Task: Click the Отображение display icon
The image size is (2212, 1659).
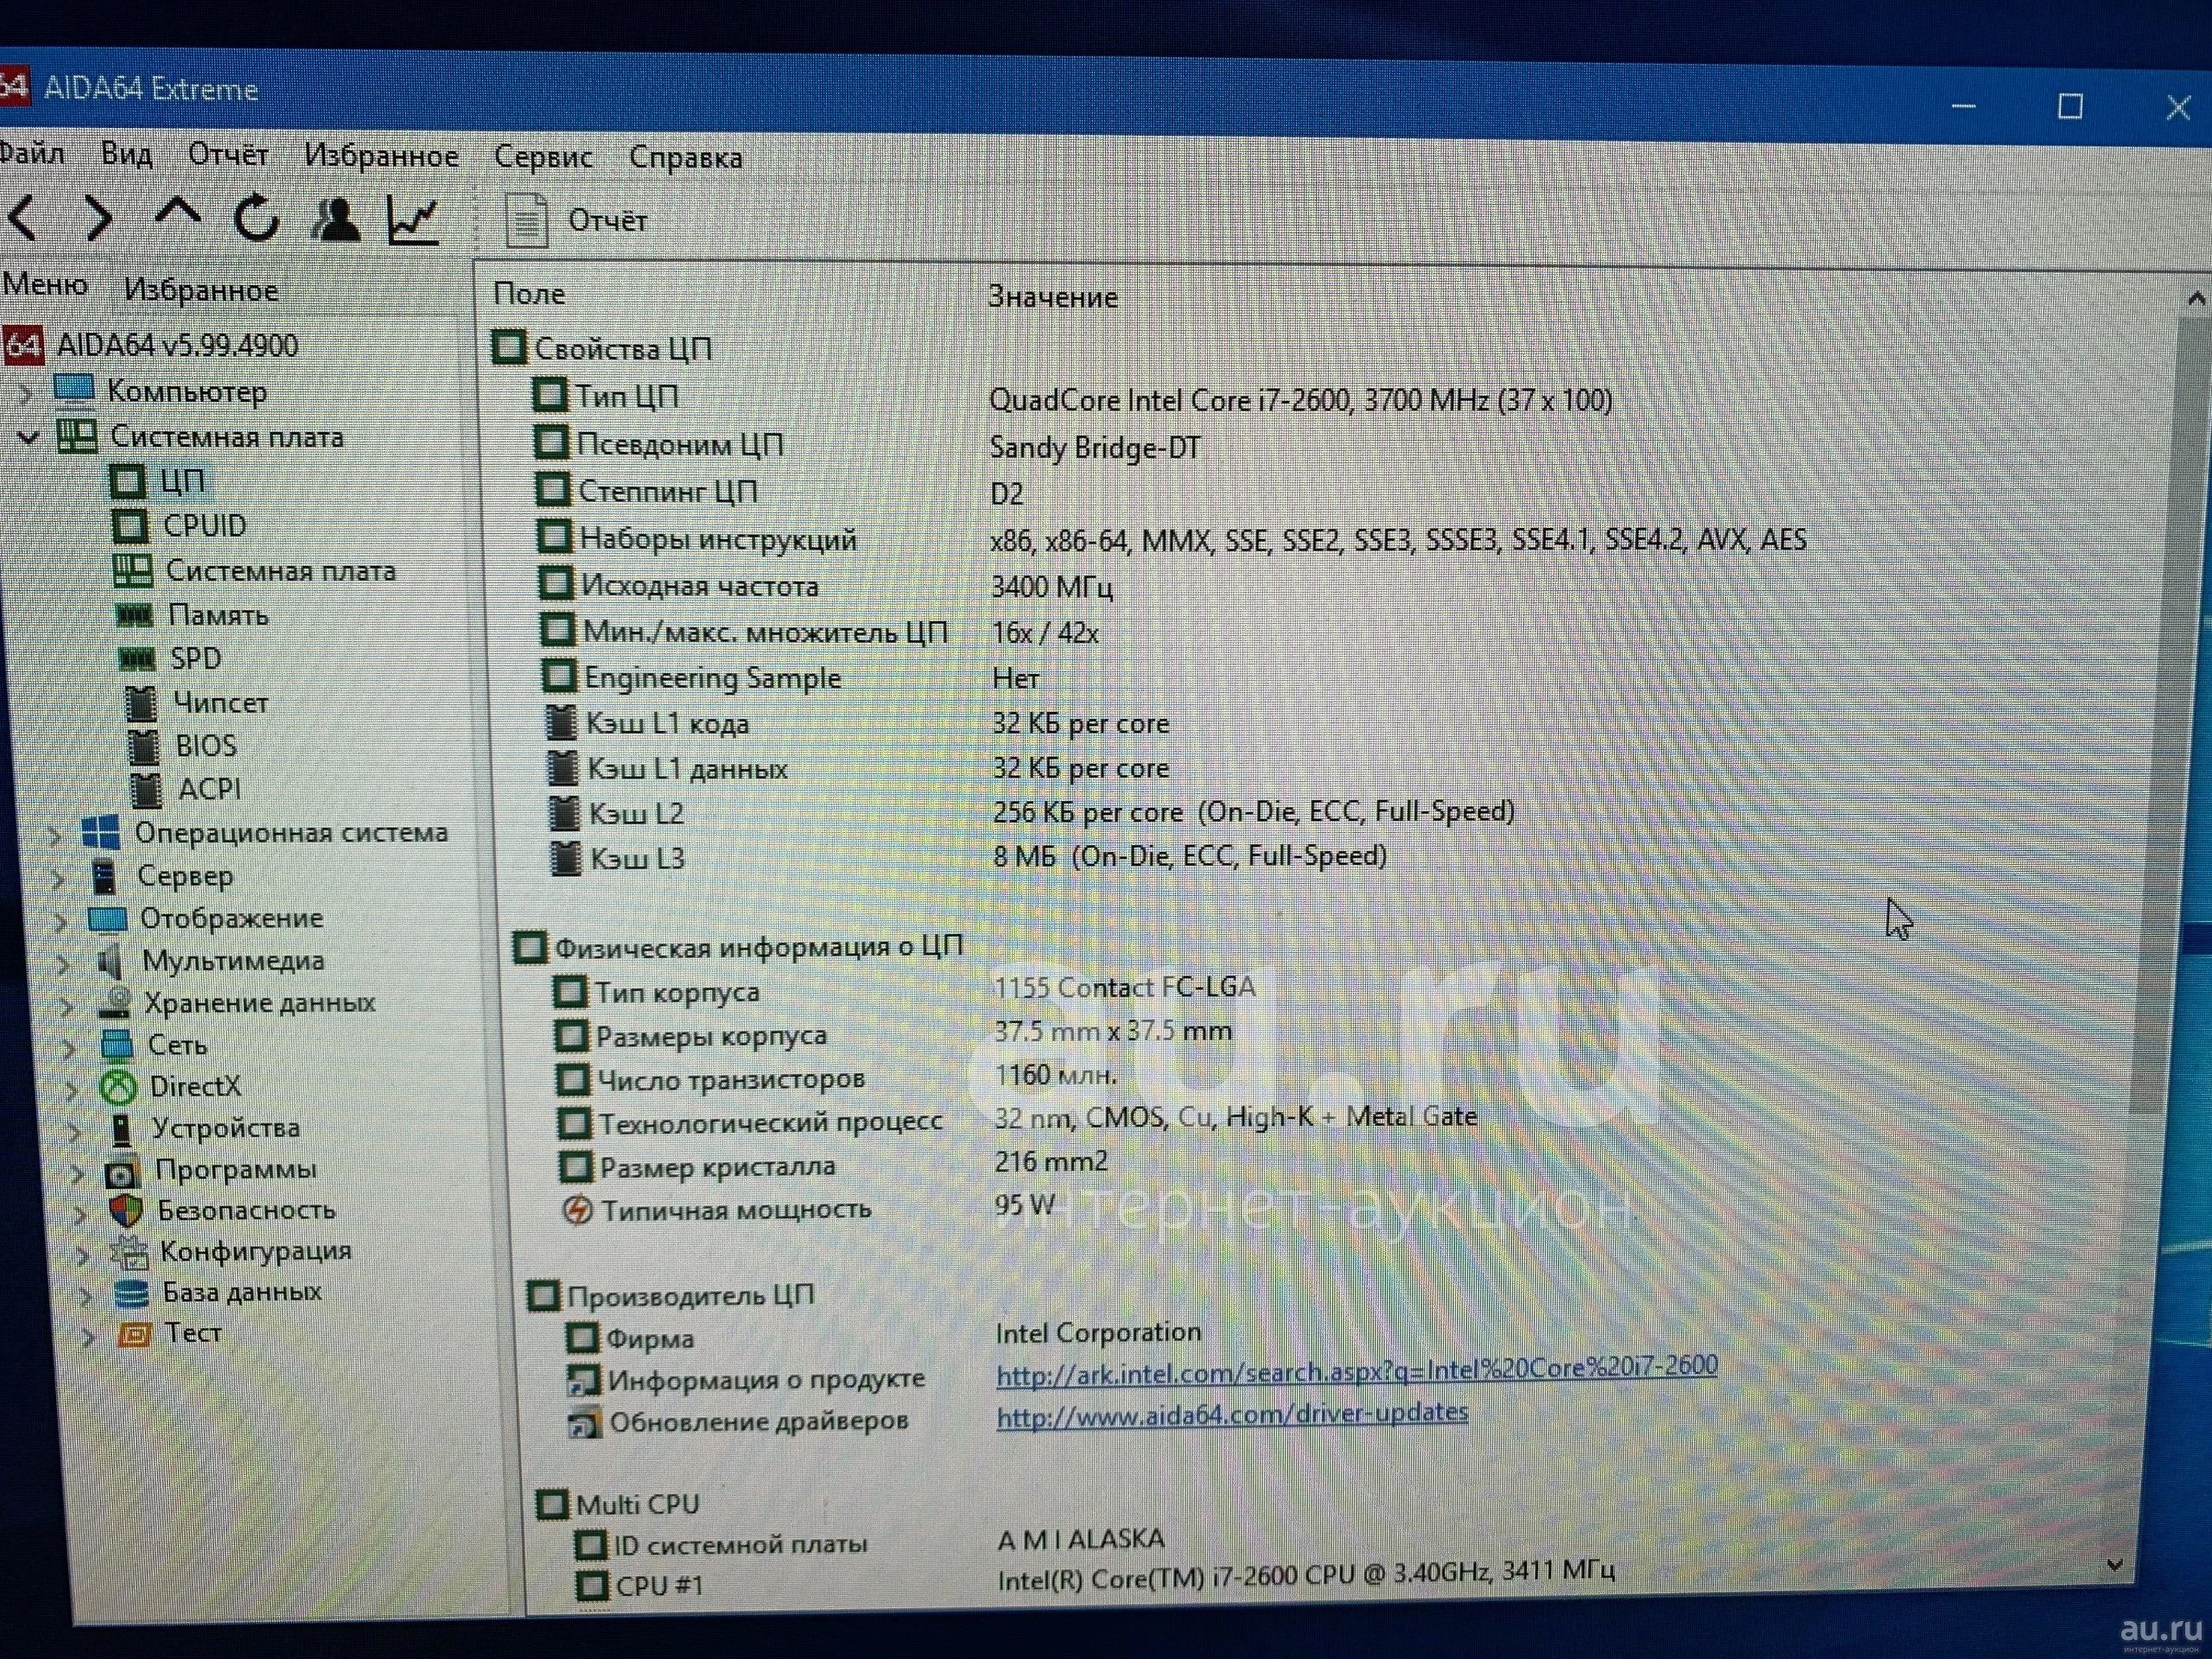Action: pos(107,919)
